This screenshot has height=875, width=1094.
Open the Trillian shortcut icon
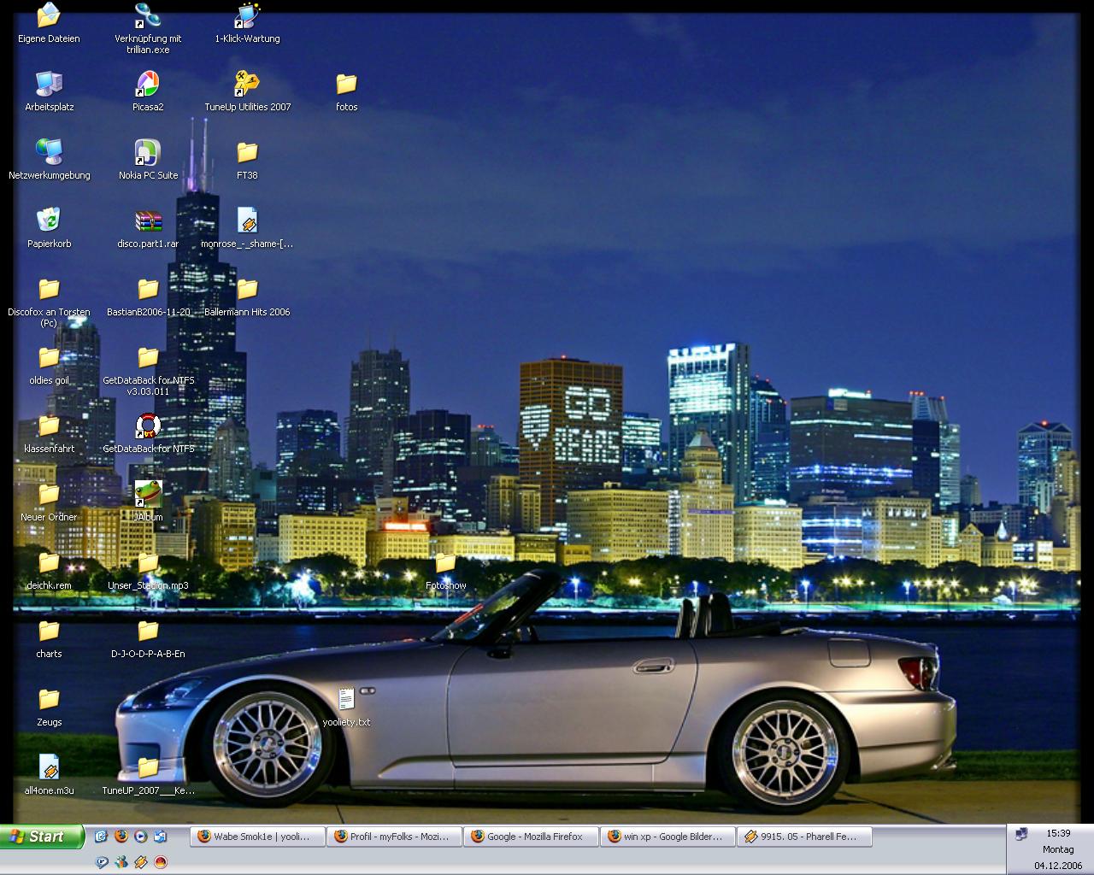pyautogui.click(x=147, y=16)
